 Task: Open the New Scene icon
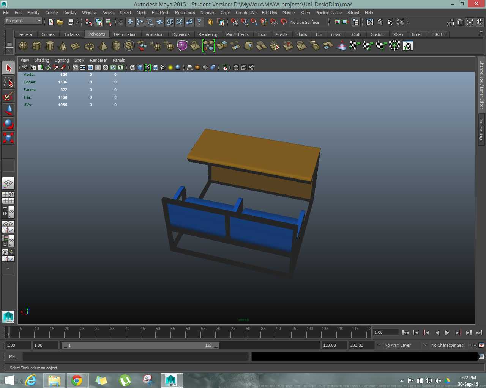pyautogui.click(x=51, y=22)
